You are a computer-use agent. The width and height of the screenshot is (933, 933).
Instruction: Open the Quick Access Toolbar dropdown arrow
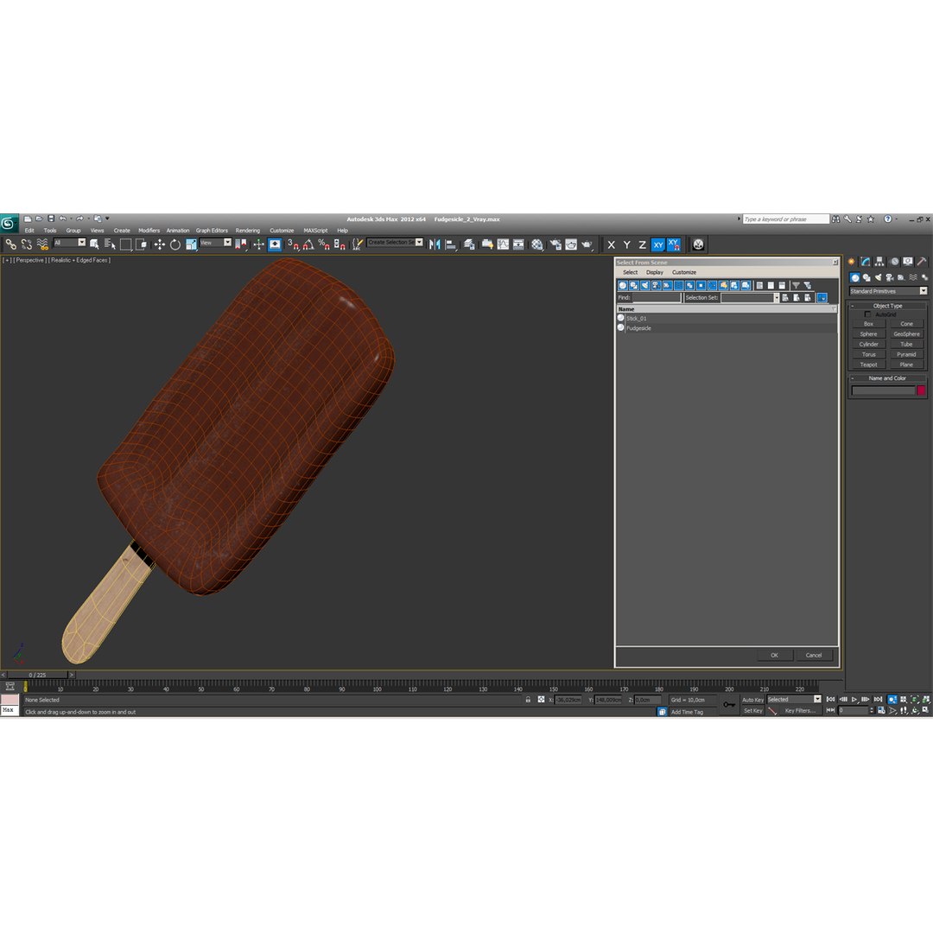107,219
